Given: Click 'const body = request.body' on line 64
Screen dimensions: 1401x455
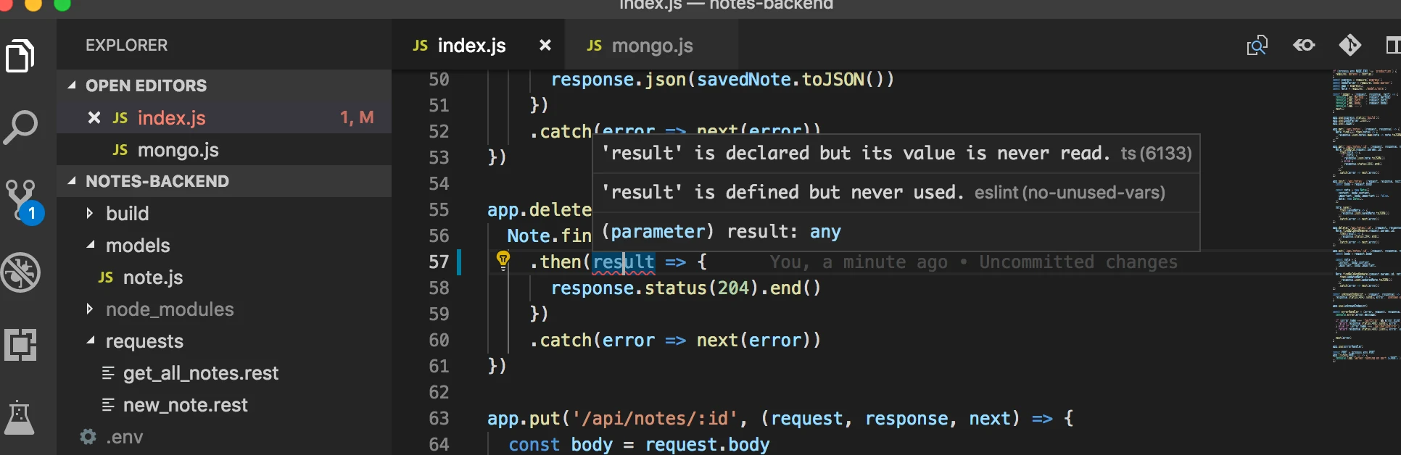Looking at the screenshot, I should click(639, 444).
